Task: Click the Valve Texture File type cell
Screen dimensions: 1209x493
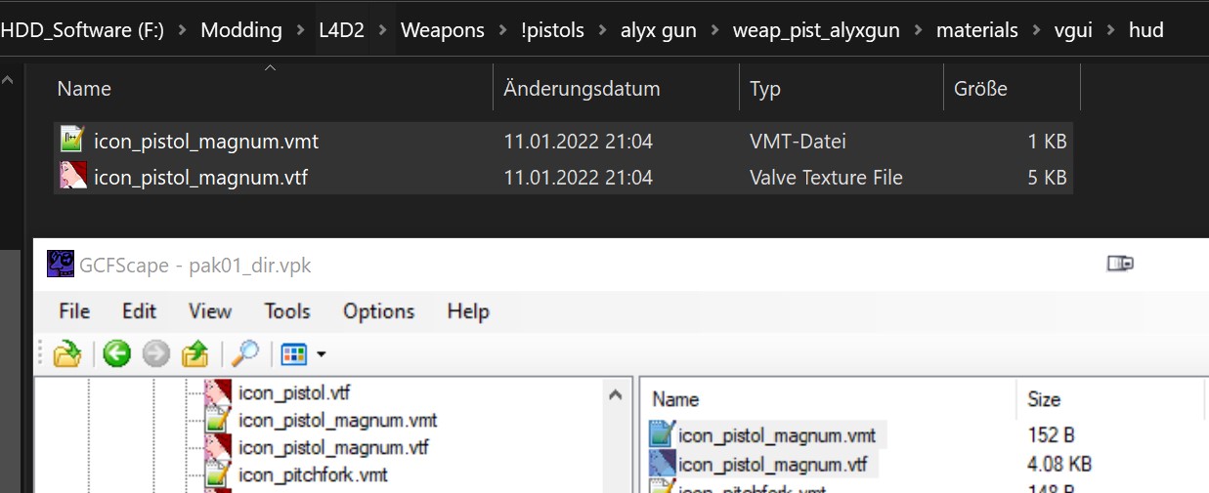Action: coord(826,178)
